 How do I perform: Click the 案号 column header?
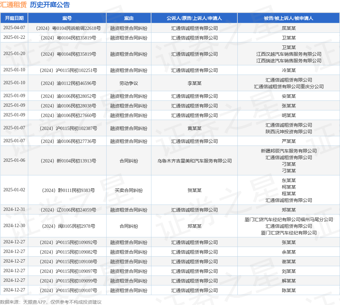(x=67, y=18)
